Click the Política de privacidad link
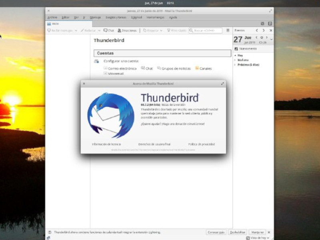 point(201,144)
